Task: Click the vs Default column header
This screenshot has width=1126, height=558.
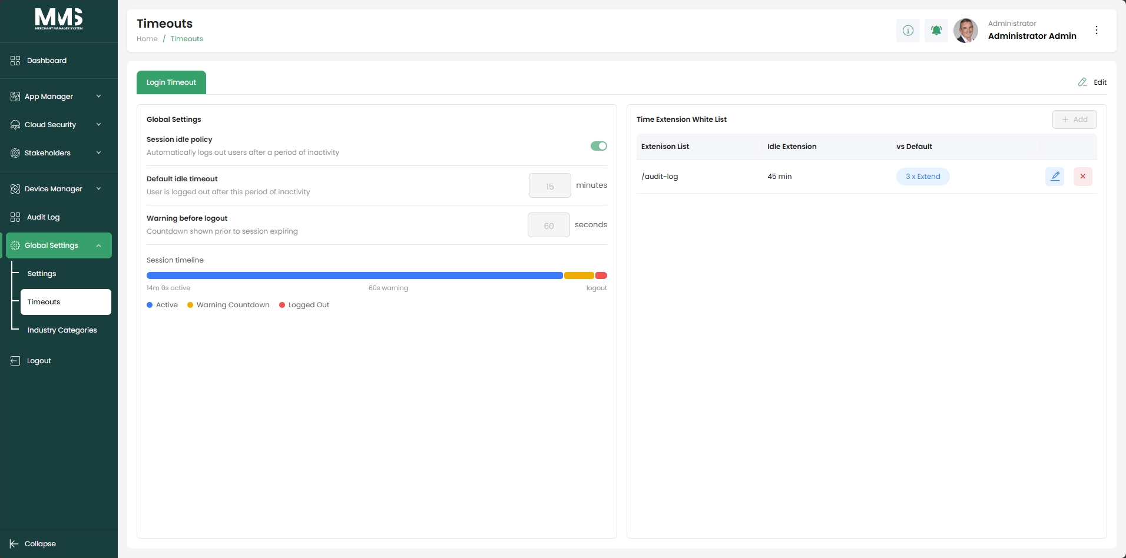Action: pyautogui.click(x=915, y=147)
